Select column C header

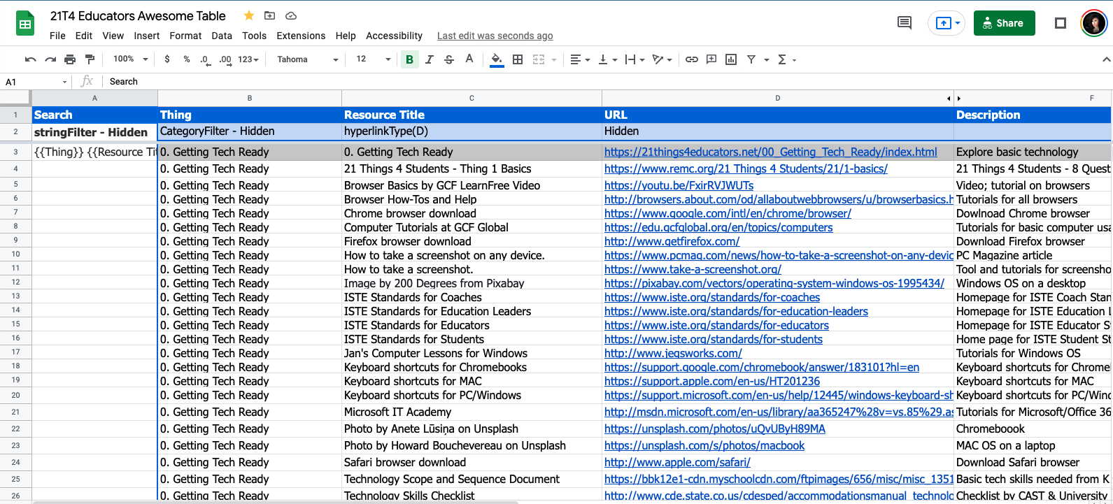click(x=472, y=99)
